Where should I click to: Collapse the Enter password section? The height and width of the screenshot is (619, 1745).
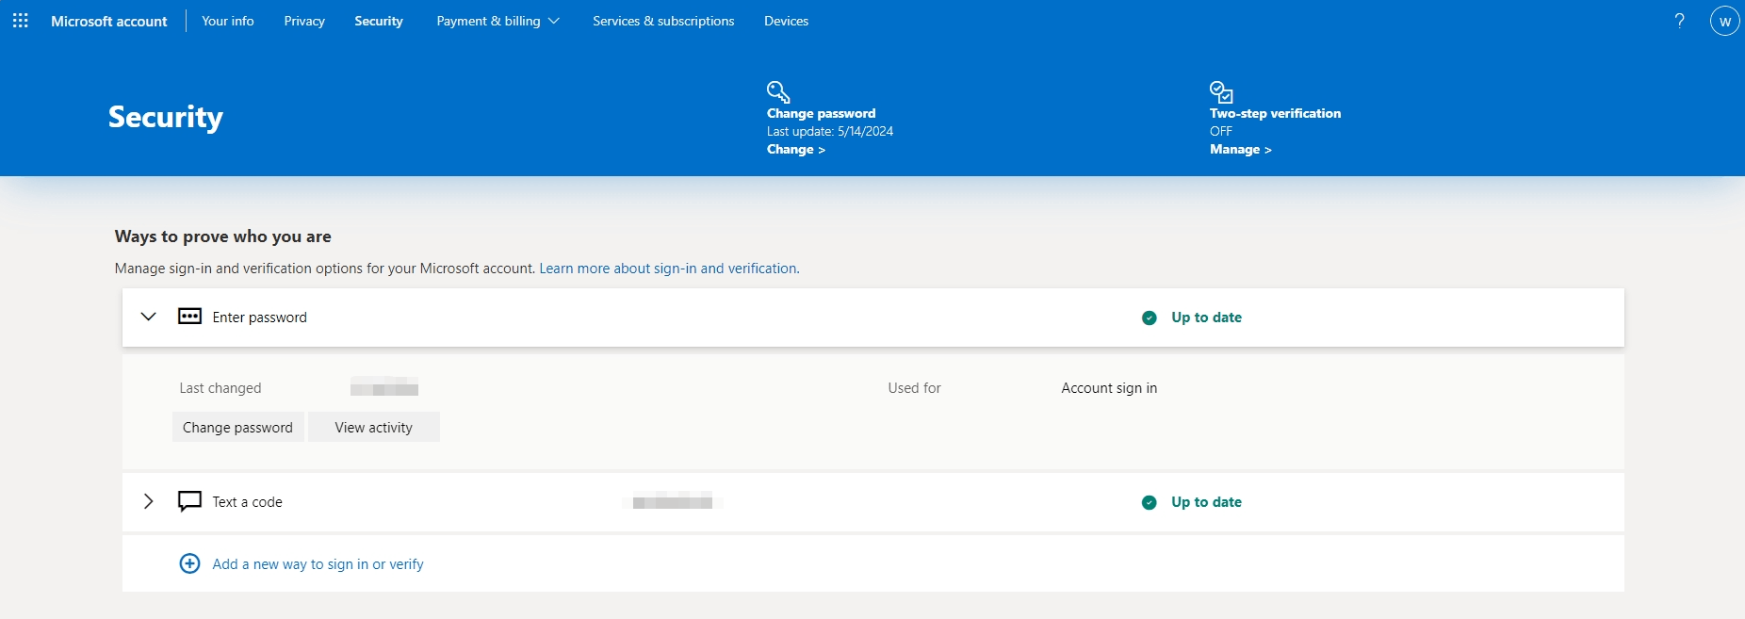pos(148,317)
